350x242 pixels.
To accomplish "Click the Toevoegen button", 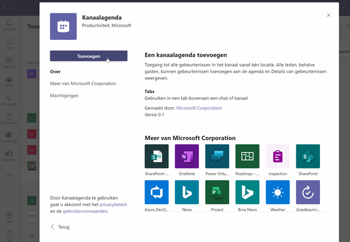I will [x=88, y=56].
